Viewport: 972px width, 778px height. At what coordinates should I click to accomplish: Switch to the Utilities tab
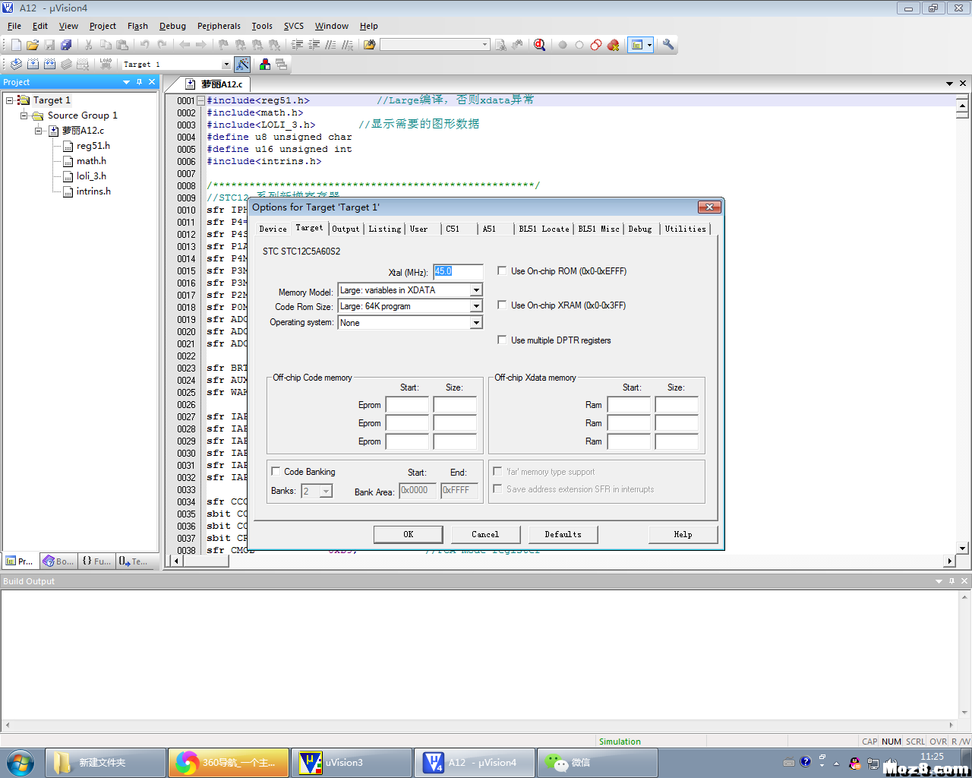(685, 229)
